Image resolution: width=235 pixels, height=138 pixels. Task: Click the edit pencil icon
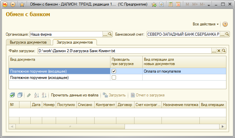coord(29,95)
